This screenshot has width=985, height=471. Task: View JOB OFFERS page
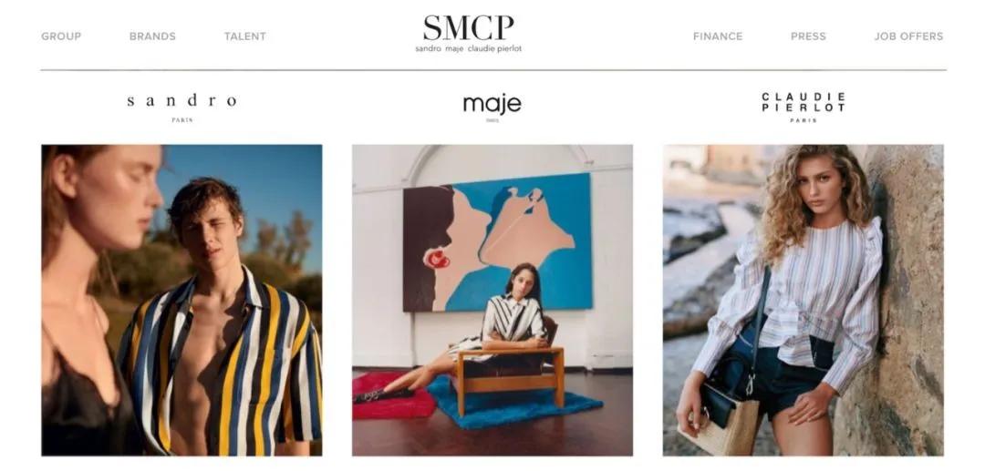pos(908,36)
